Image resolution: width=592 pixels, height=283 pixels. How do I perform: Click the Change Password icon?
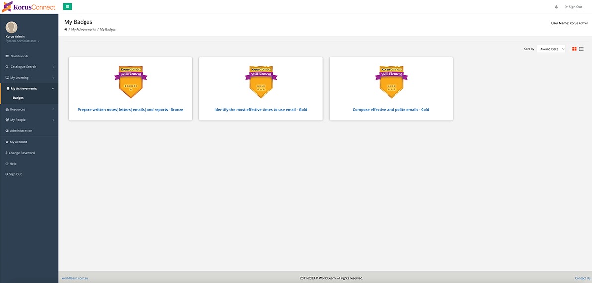click(7, 153)
